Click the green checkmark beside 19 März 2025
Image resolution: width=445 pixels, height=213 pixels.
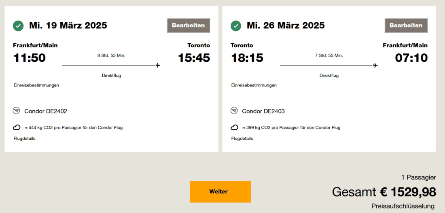pos(18,26)
